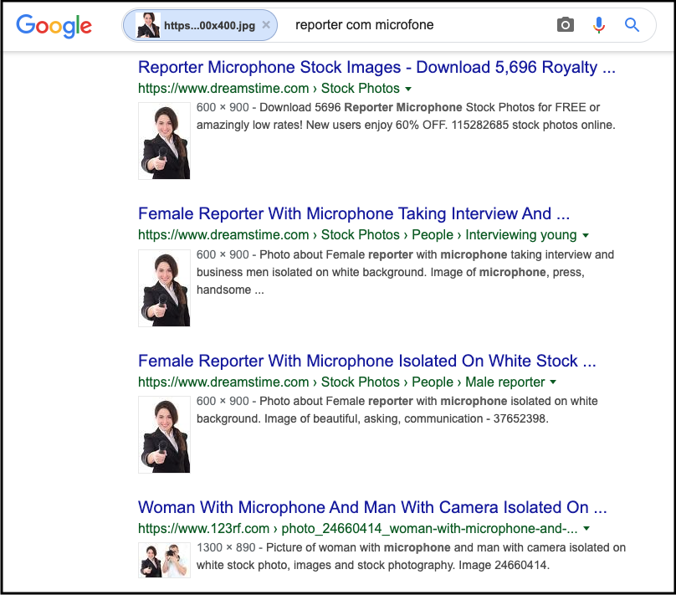
Task: Expand dropdown arrow next to 123rf.com URL
Action: tap(587, 529)
